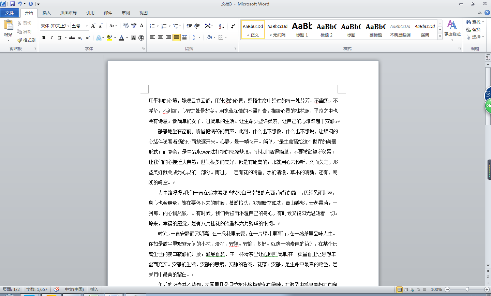Open the font size dropdown (五号)
This screenshot has height=296, width=491.
click(87, 26)
